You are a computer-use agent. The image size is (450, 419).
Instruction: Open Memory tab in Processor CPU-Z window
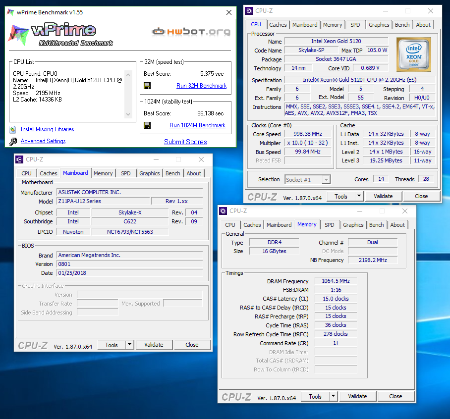333,25
